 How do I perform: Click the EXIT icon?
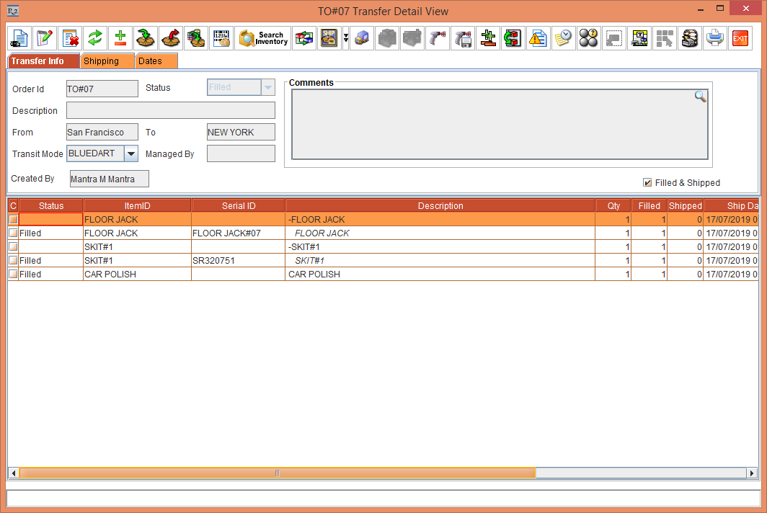pos(740,38)
